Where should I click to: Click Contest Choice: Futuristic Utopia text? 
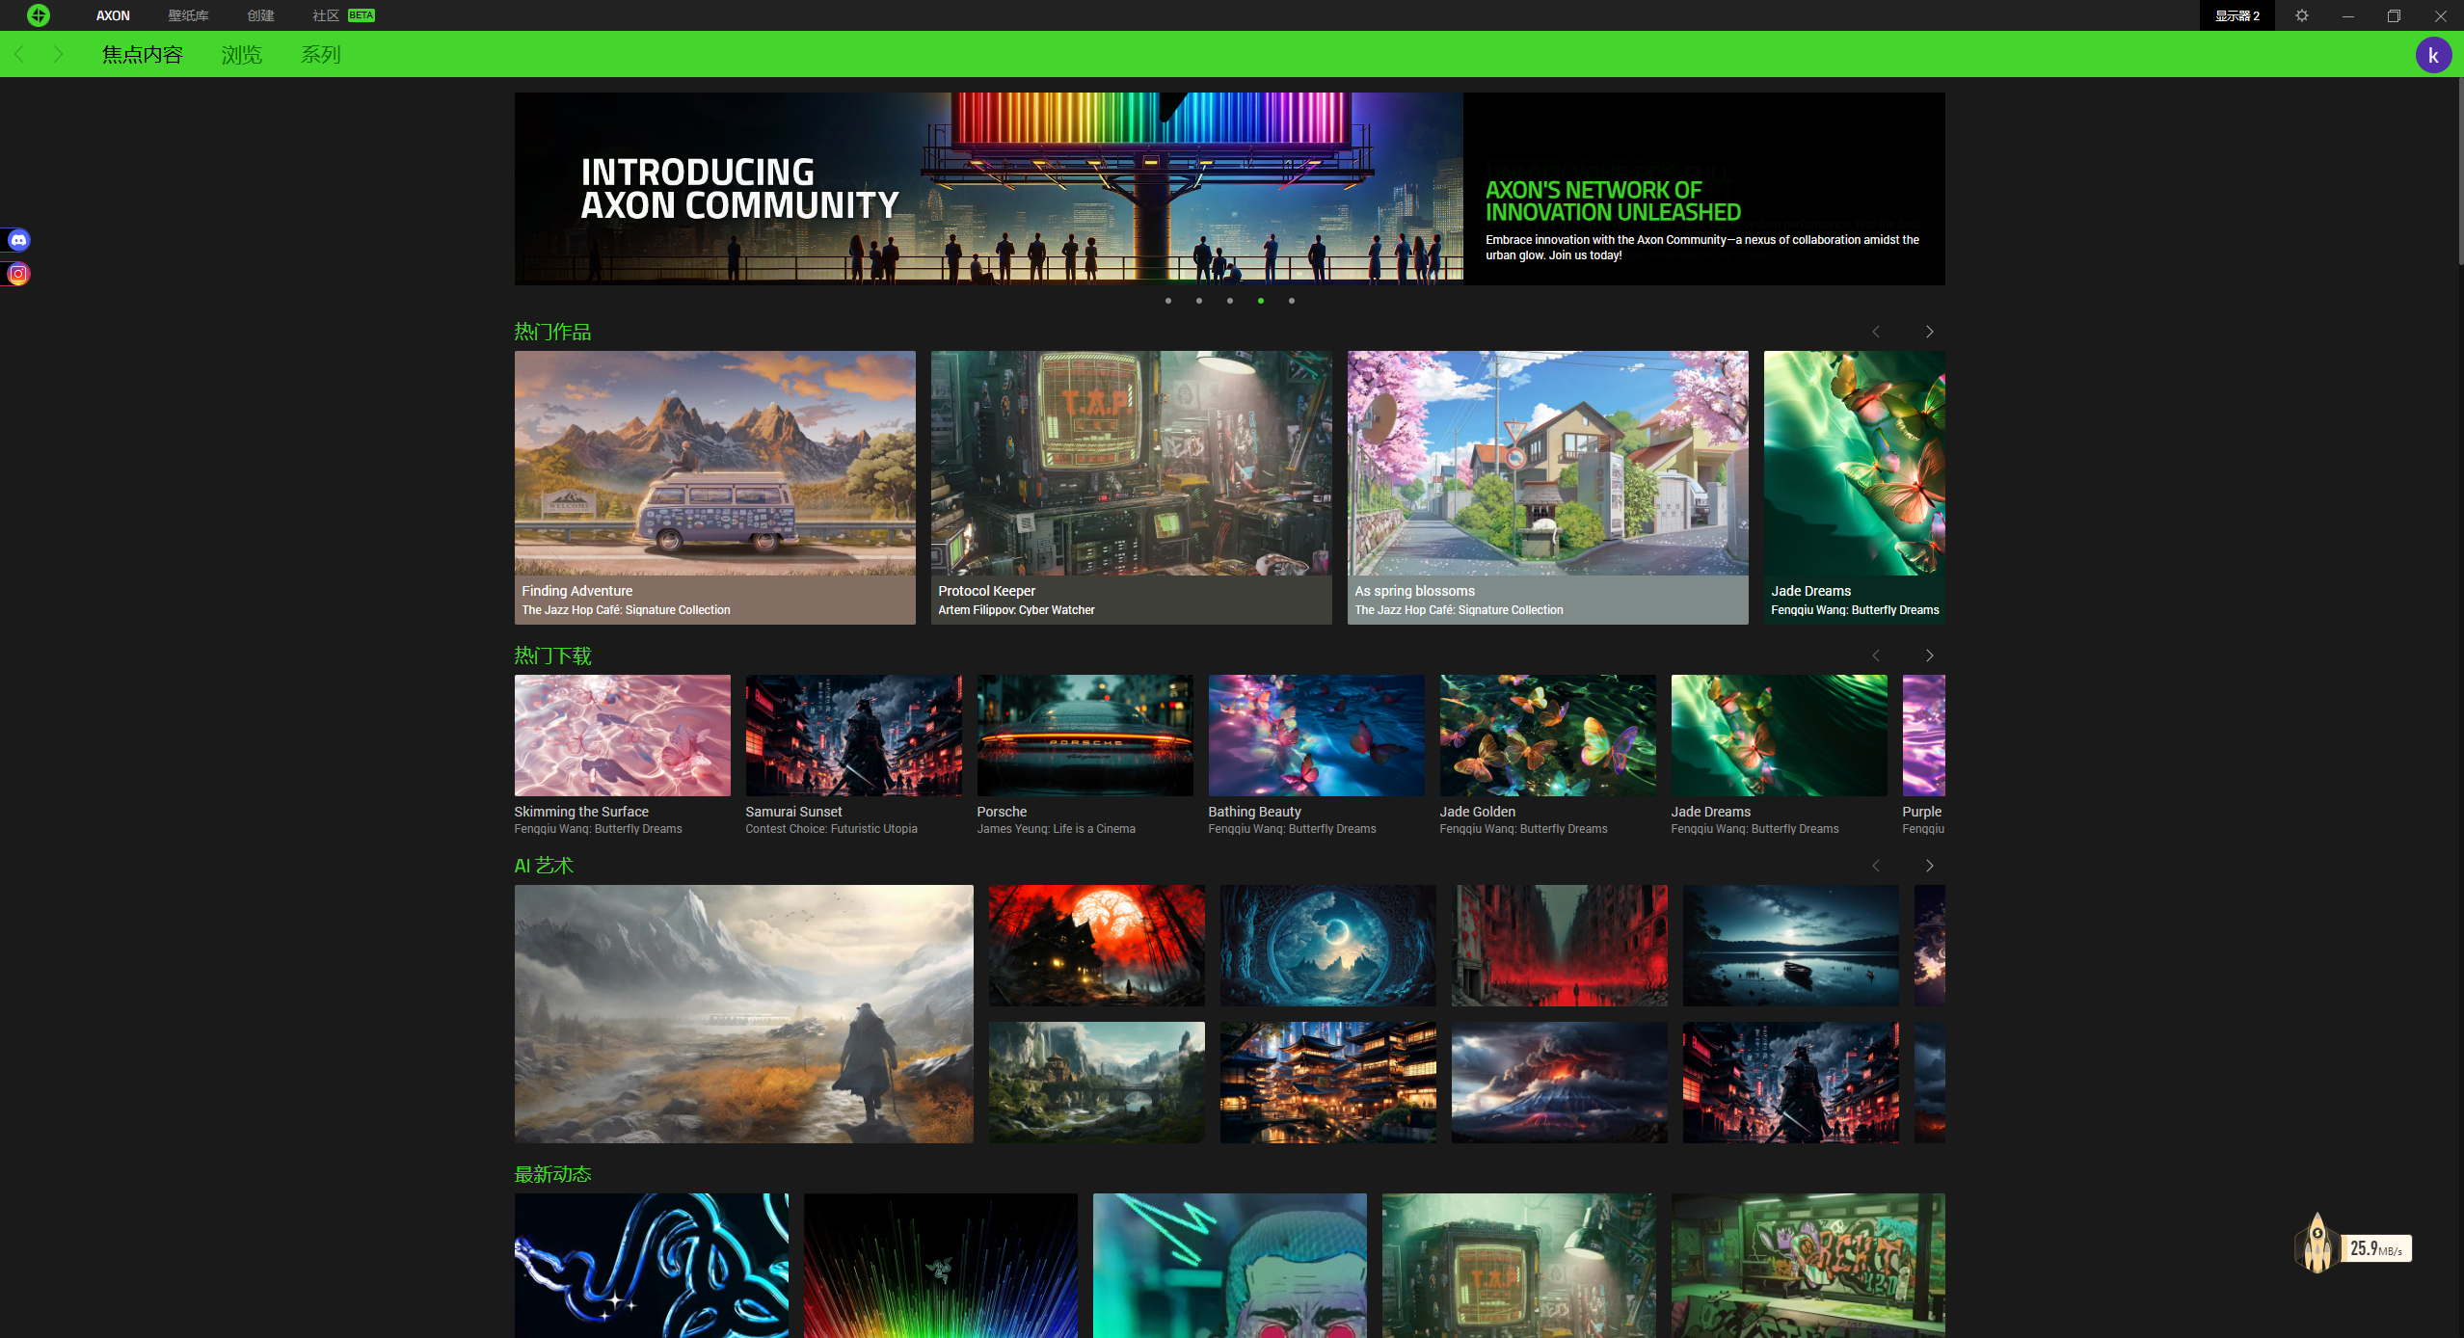coord(831,829)
